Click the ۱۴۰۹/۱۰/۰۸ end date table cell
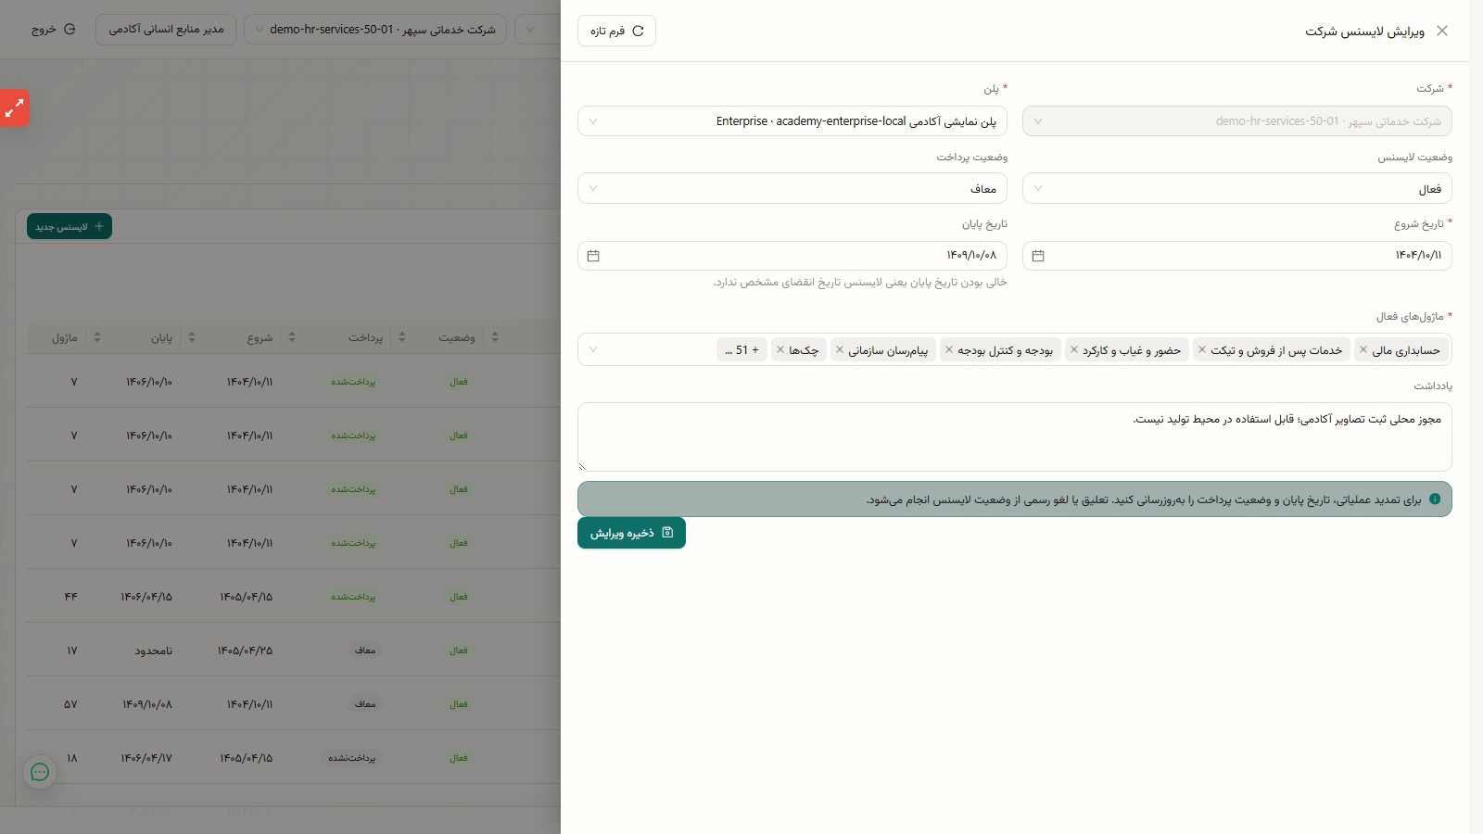The image size is (1483, 834). tap(147, 704)
